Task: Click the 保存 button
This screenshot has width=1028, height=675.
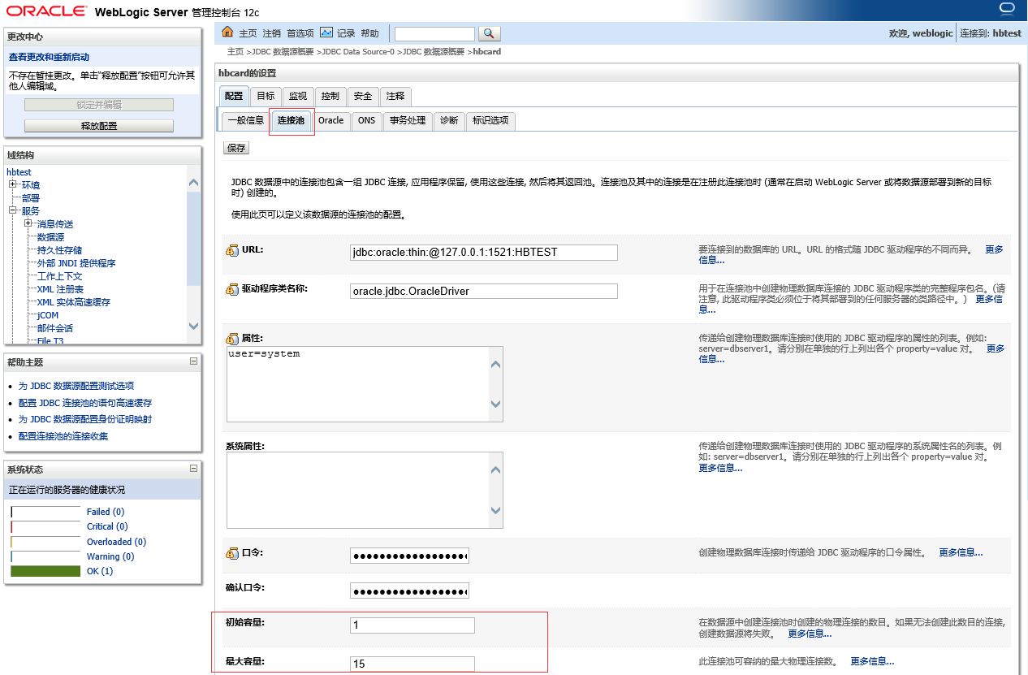Action: pos(236,149)
